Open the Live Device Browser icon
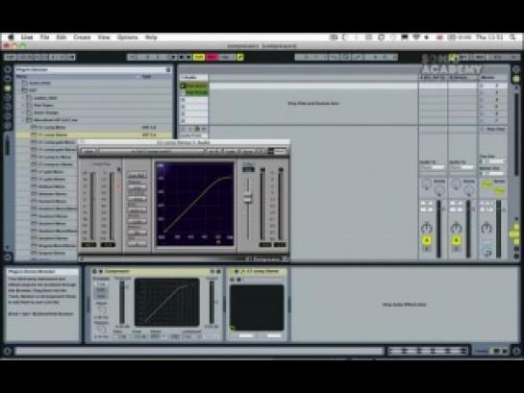This screenshot has height=393, width=524. [8, 79]
